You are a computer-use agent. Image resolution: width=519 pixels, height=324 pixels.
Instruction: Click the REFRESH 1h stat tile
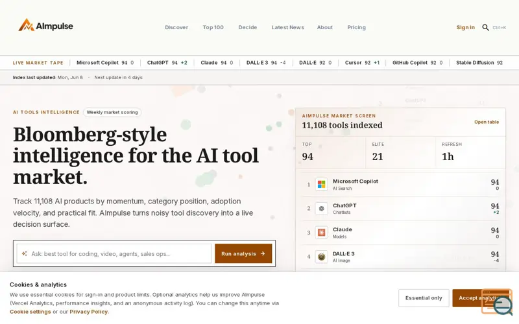(470, 152)
